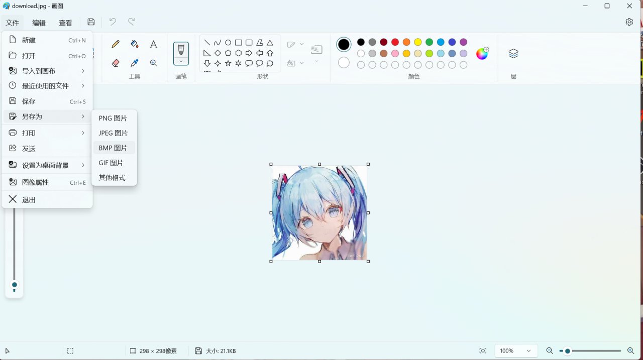Choose the rounded rectangle callout shape
643x360 pixels.
coord(249,63)
